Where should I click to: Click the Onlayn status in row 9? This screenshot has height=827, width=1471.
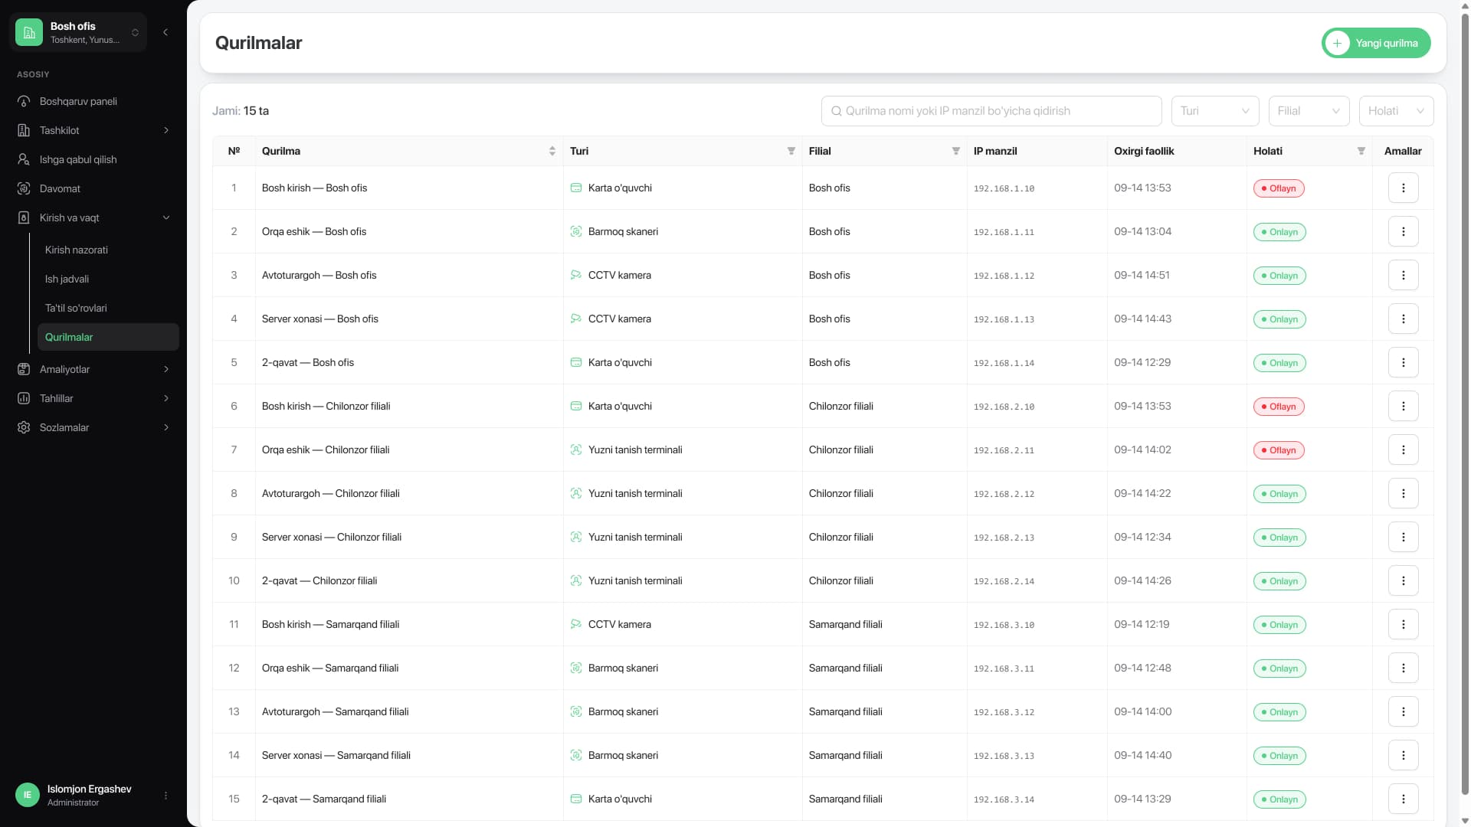coord(1279,538)
